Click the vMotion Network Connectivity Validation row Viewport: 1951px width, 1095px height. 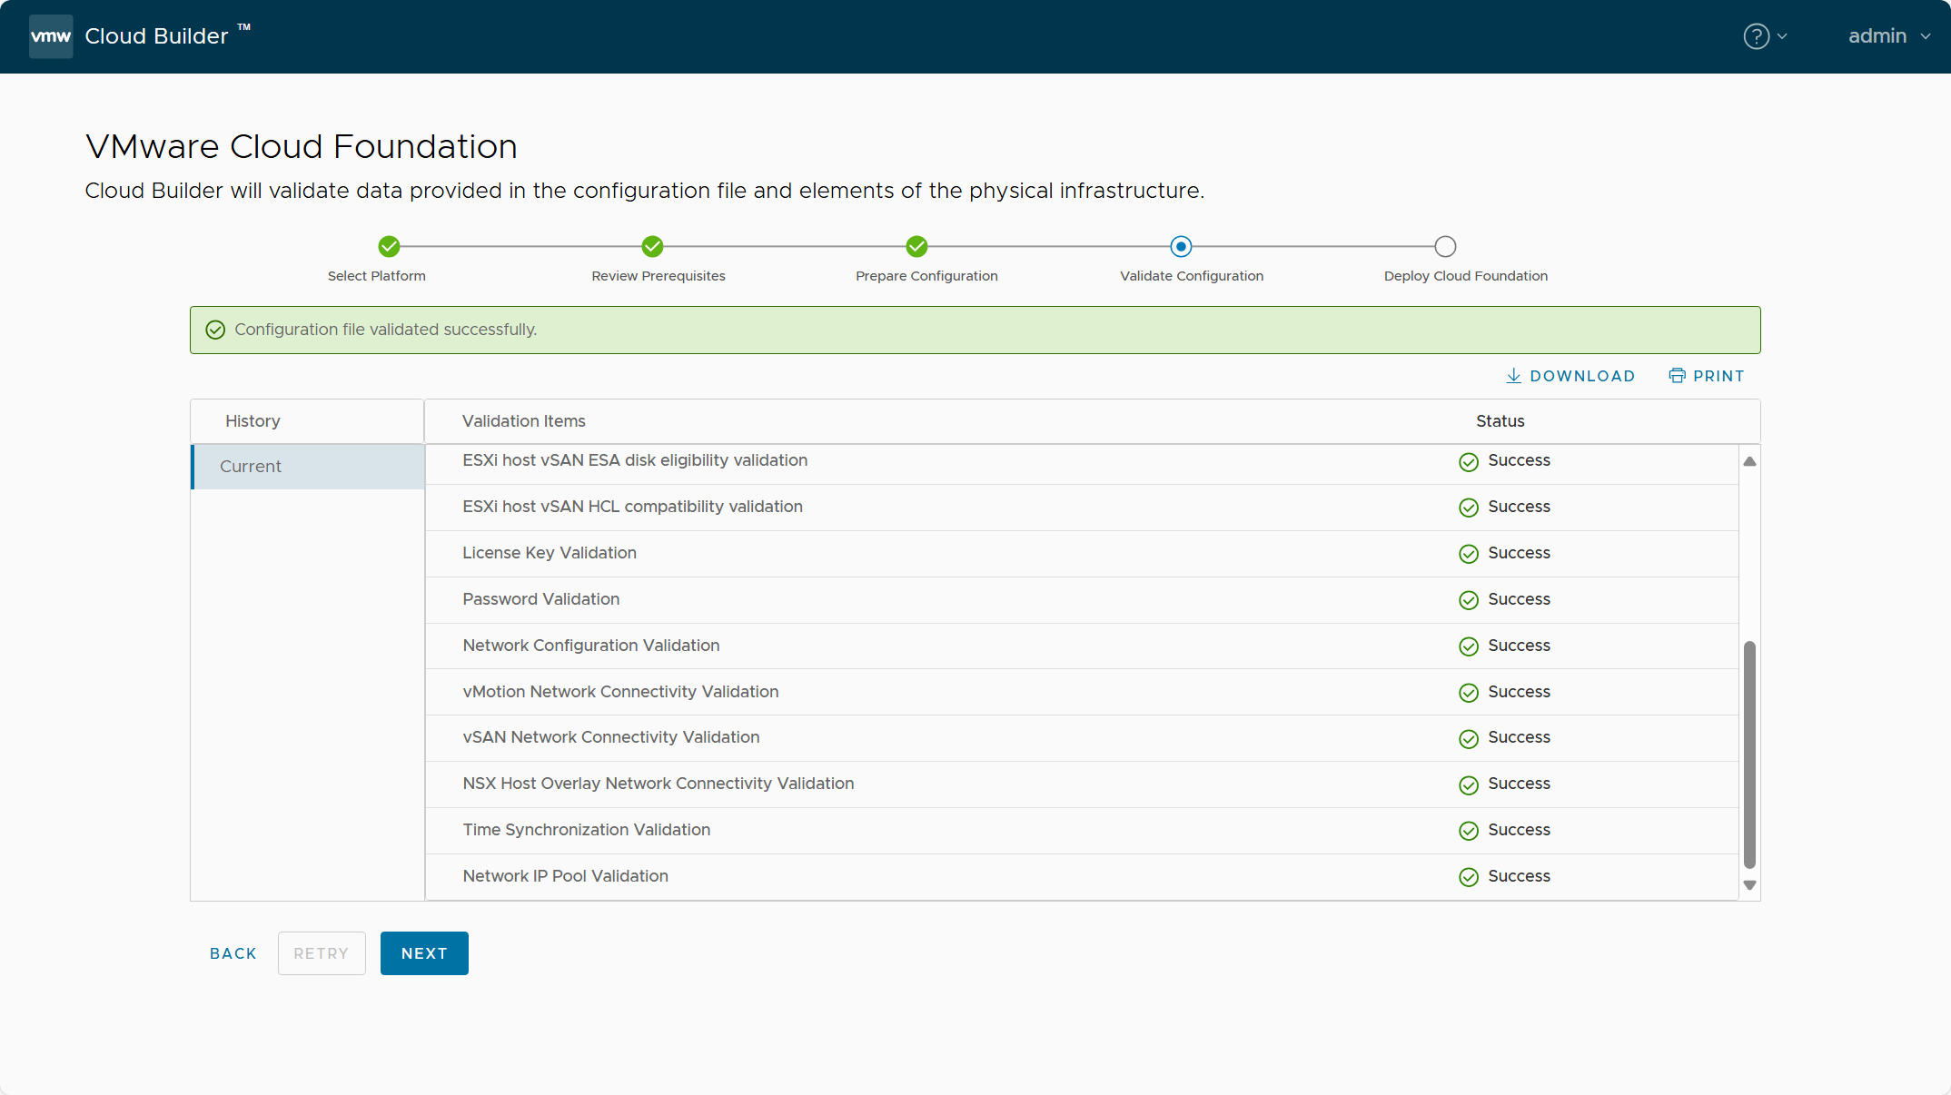click(1082, 693)
